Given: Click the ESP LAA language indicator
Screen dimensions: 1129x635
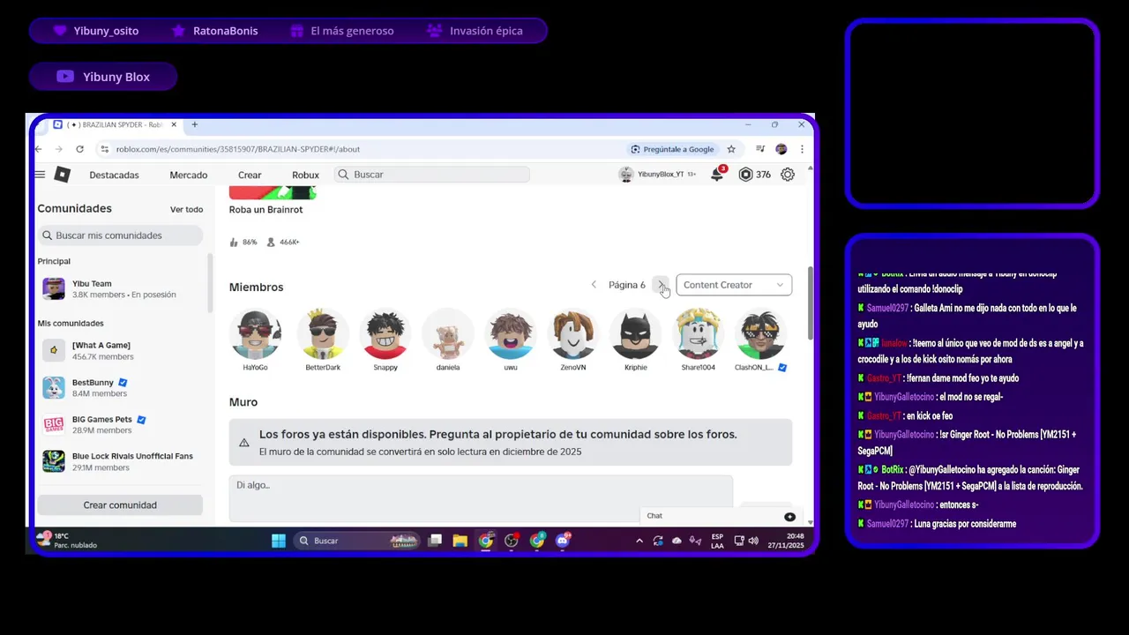Looking at the screenshot, I should tap(717, 541).
